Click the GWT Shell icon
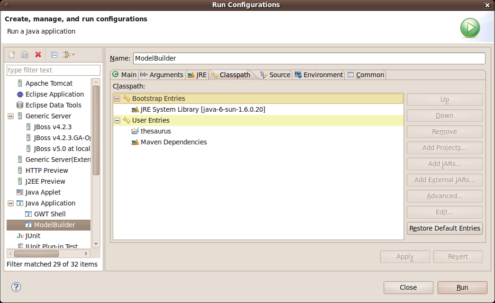This screenshot has width=495, height=303. (28, 214)
